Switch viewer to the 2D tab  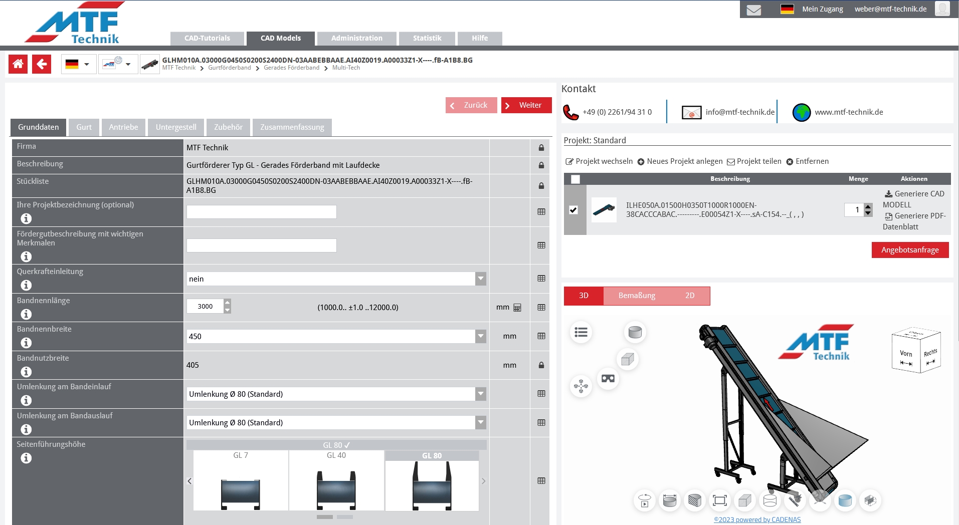point(690,296)
